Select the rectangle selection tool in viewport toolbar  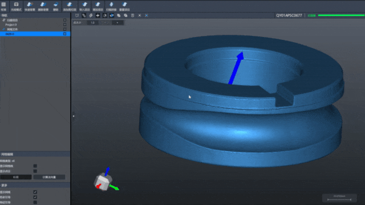[77, 15]
